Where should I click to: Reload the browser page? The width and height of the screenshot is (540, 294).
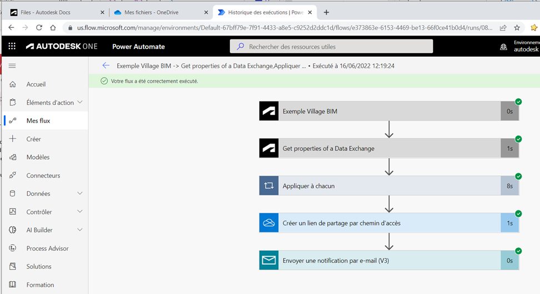pos(39,28)
